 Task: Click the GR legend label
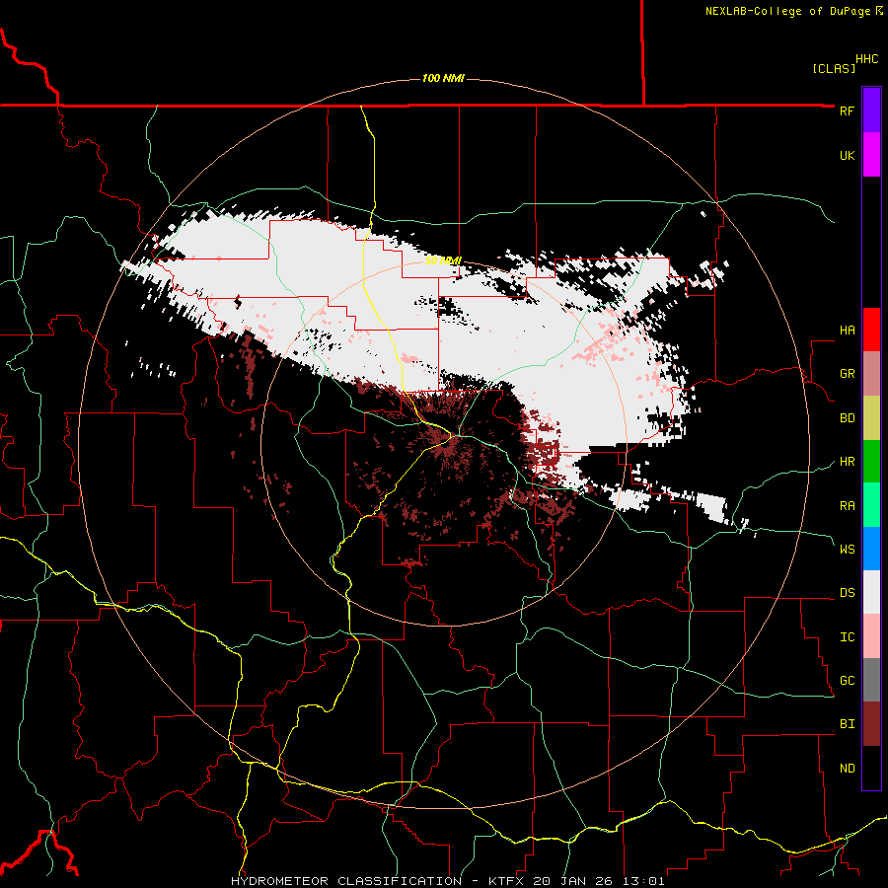tap(848, 374)
